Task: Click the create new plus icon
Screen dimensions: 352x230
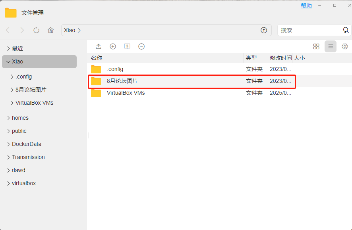Action: point(113,46)
